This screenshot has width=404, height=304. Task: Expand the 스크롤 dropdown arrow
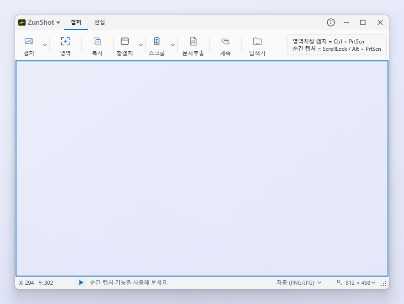pos(173,45)
